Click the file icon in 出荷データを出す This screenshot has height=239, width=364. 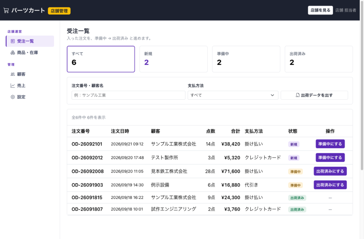click(x=298, y=95)
